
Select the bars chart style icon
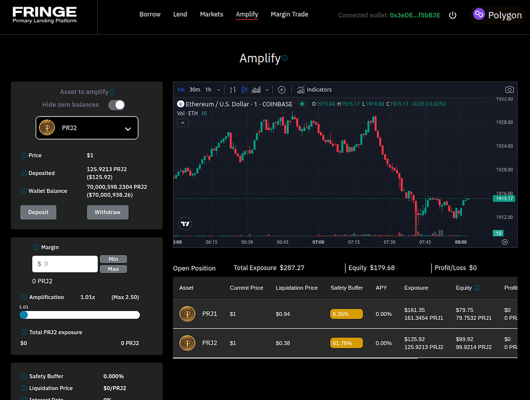point(233,90)
